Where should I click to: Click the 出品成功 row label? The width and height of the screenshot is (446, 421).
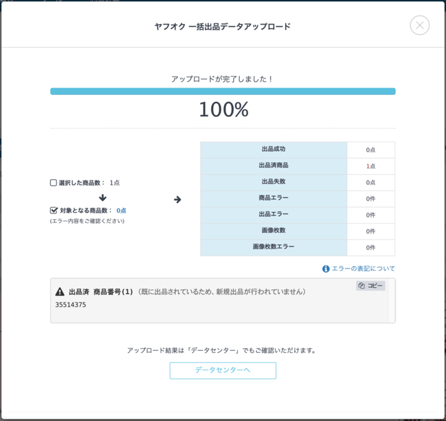pyautogui.click(x=274, y=149)
